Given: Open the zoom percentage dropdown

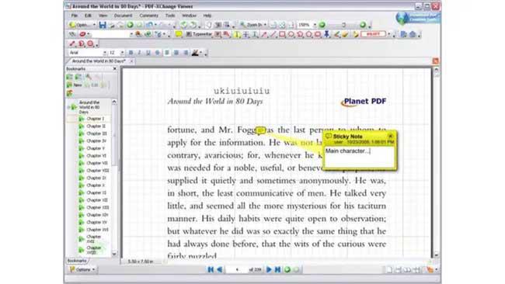Looking at the screenshot, I should point(315,25).
